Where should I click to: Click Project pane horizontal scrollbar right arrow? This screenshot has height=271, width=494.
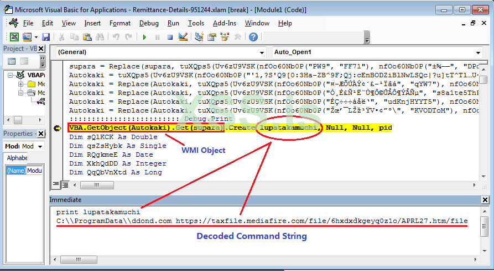tap(40, 120)
